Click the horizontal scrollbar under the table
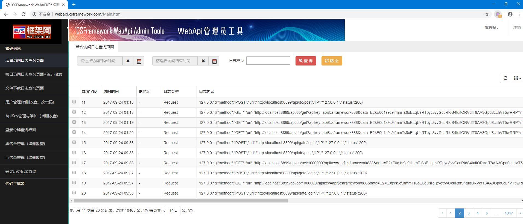This screenshot has width=523, height=224. (181, 201)
